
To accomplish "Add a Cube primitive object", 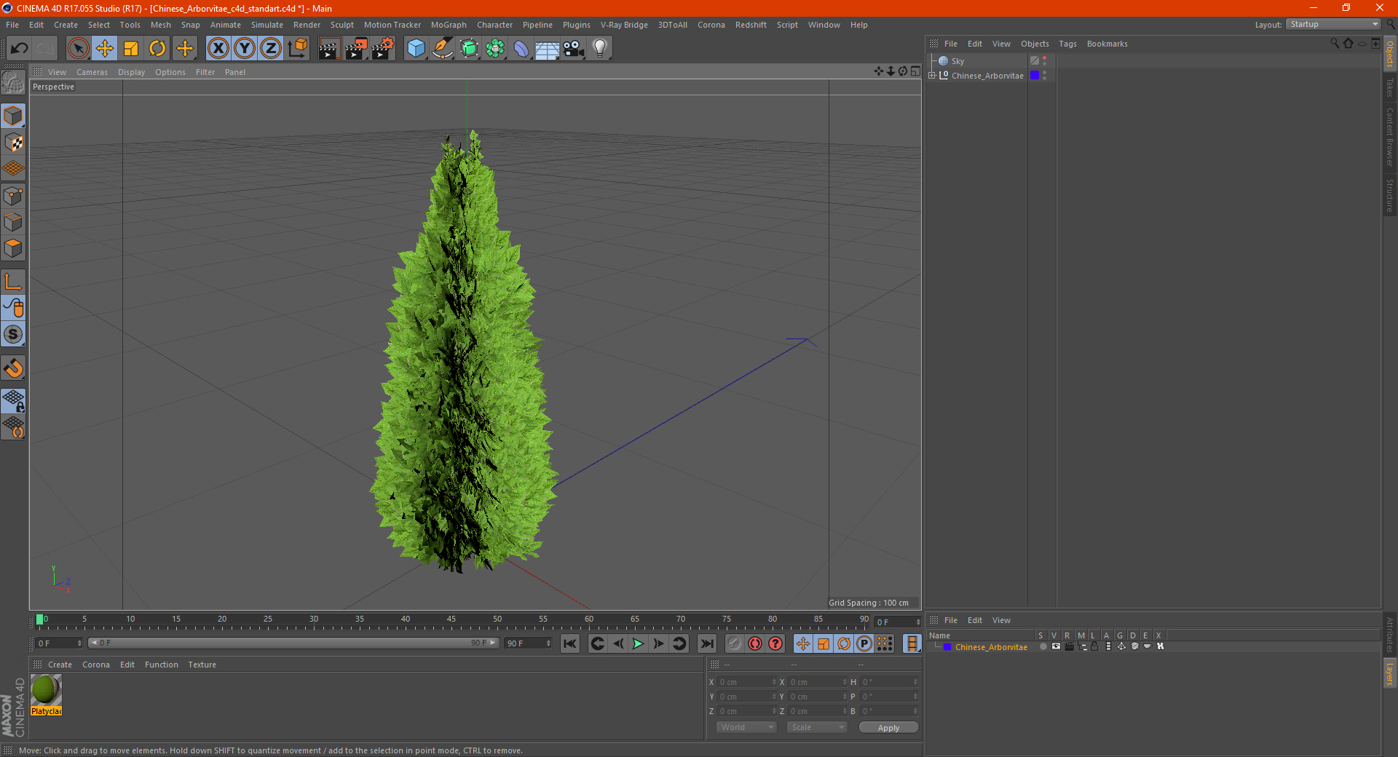I will pos(416,49).
